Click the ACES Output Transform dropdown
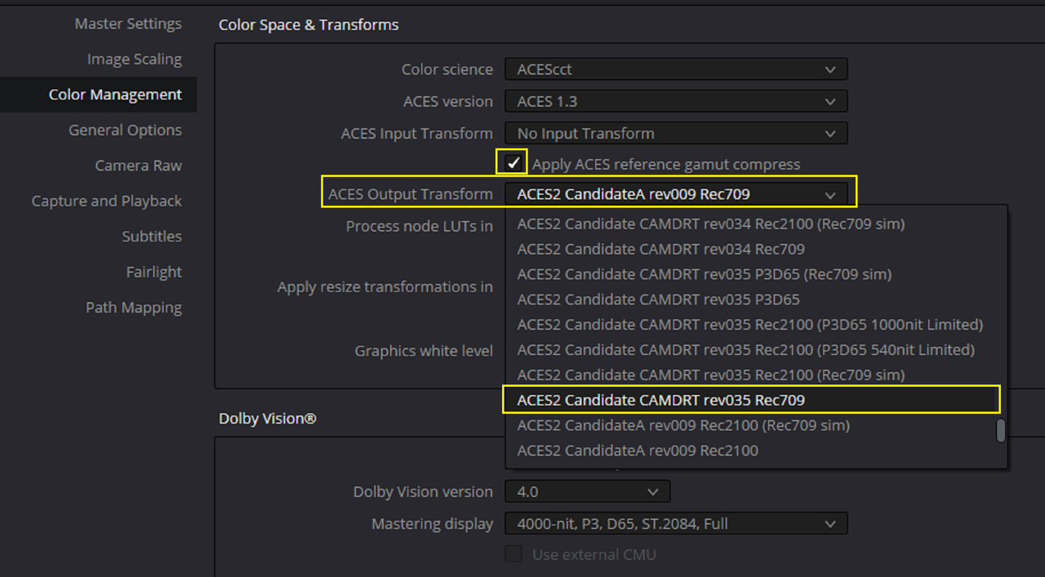The image size is (1045, 577). [676, 194]
